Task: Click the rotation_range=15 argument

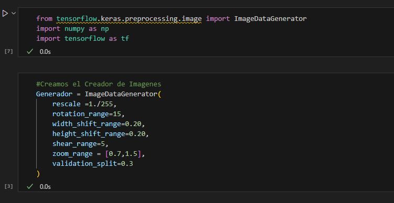Action: (x=89, y=114)
